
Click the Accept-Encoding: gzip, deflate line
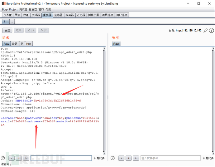click(x=28, y=83)
